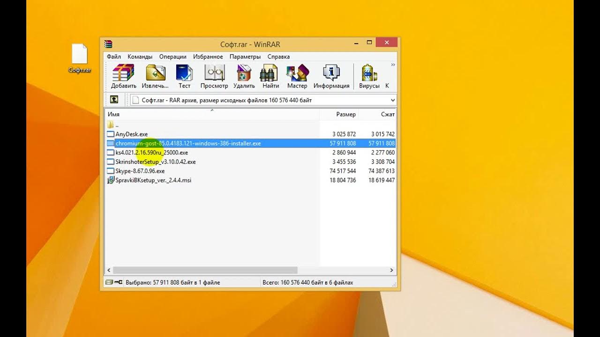Launch the Мастер (Wizard) tool
This screenshot has height=337, width=600.
pyautogui.click(x=297, y=77)
